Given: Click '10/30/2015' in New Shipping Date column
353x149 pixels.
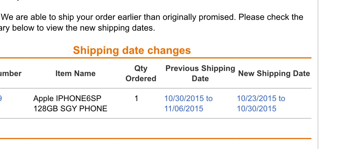Looking at the screenshot, I should coord(256,109).
